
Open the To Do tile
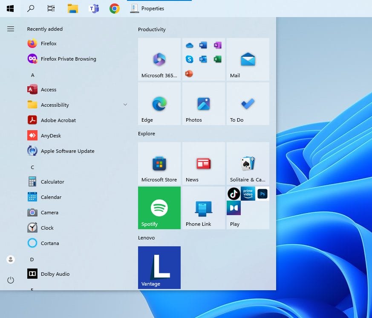point(248,104)
